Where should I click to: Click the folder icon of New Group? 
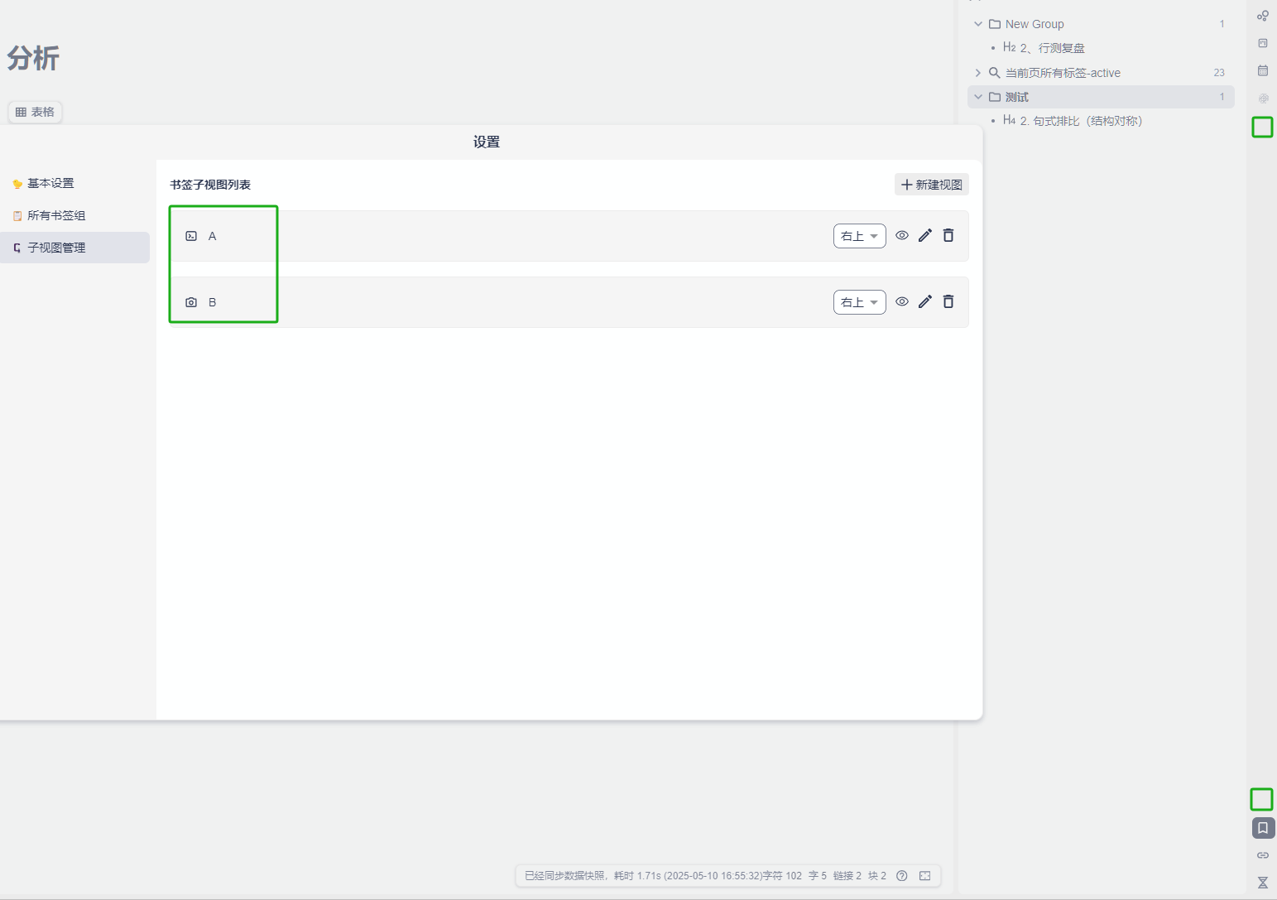[x=995, y=24]
